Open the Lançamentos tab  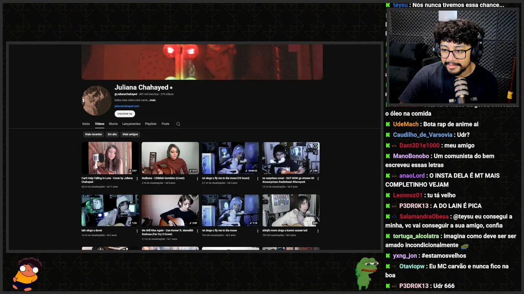(131, 124)
